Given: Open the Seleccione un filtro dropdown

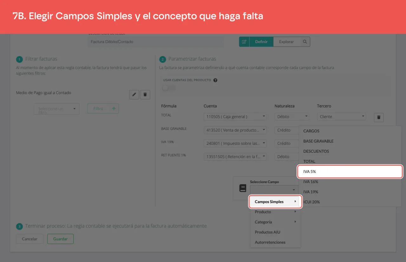Looking at the screenshot, I should click(56, 109).
